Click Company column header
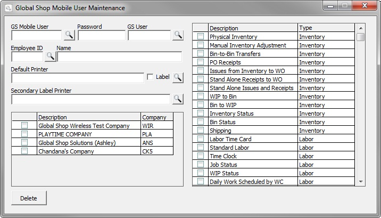The image size is (381, 218). [157, 117]
